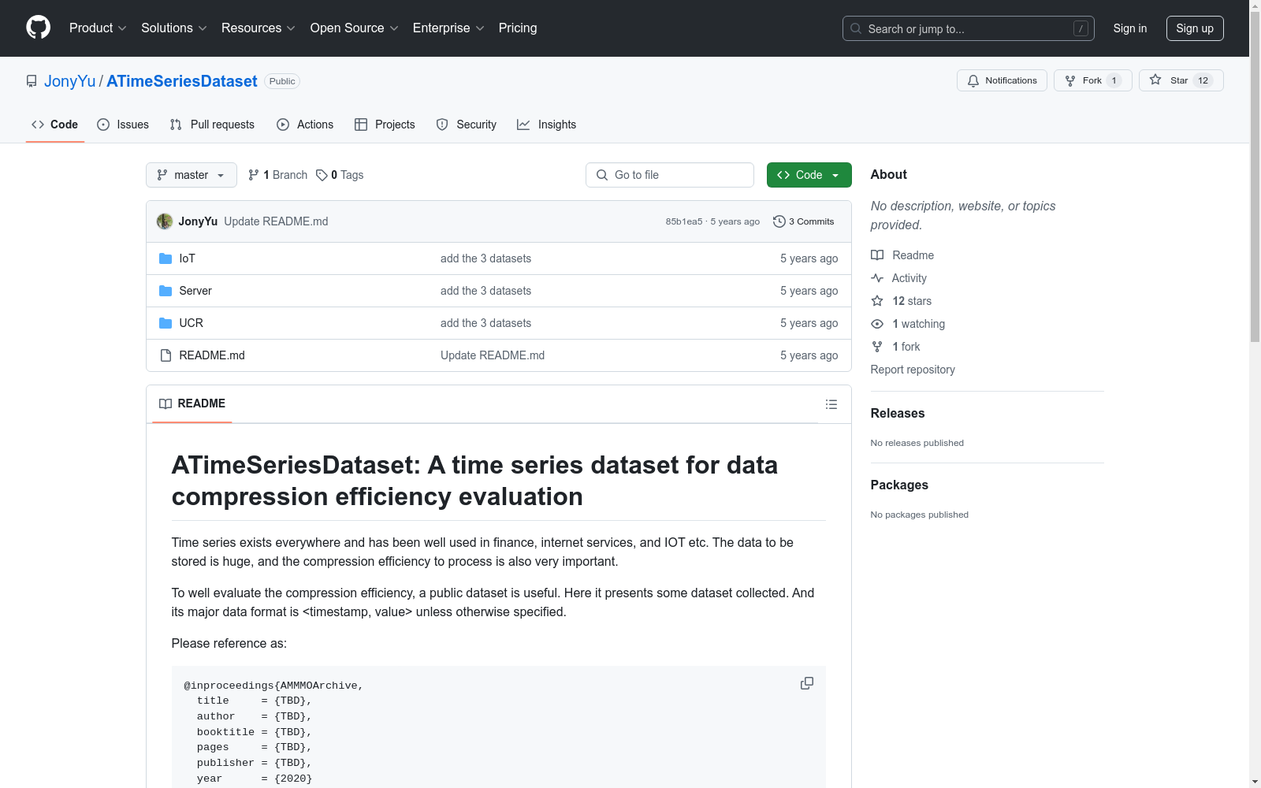Open the ATimeSeriesDataset repository link

(x=182, y=81)
